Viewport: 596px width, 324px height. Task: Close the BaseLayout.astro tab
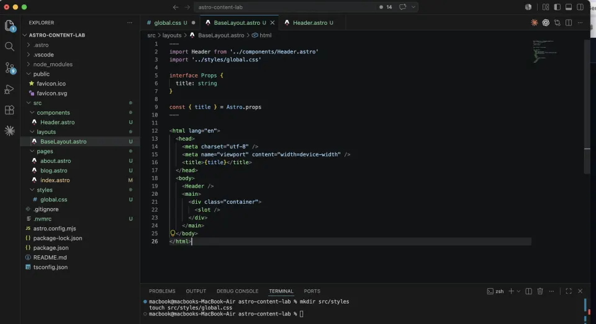tap(272, 23)
